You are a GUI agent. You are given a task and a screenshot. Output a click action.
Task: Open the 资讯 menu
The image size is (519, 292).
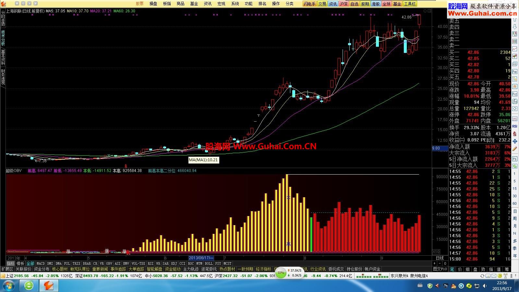[208, 4]
